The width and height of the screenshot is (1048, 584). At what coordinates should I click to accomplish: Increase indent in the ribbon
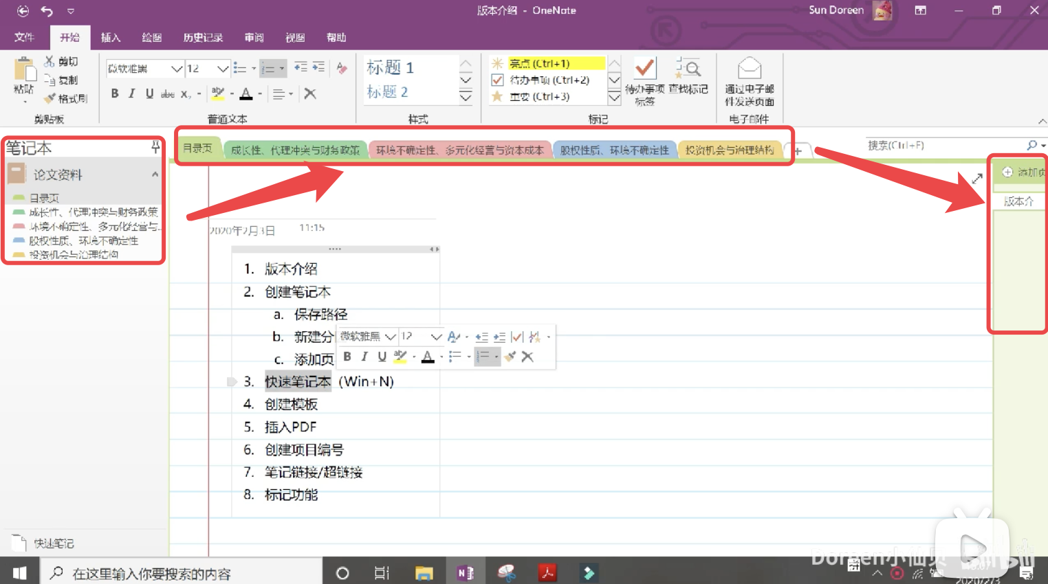318,67
